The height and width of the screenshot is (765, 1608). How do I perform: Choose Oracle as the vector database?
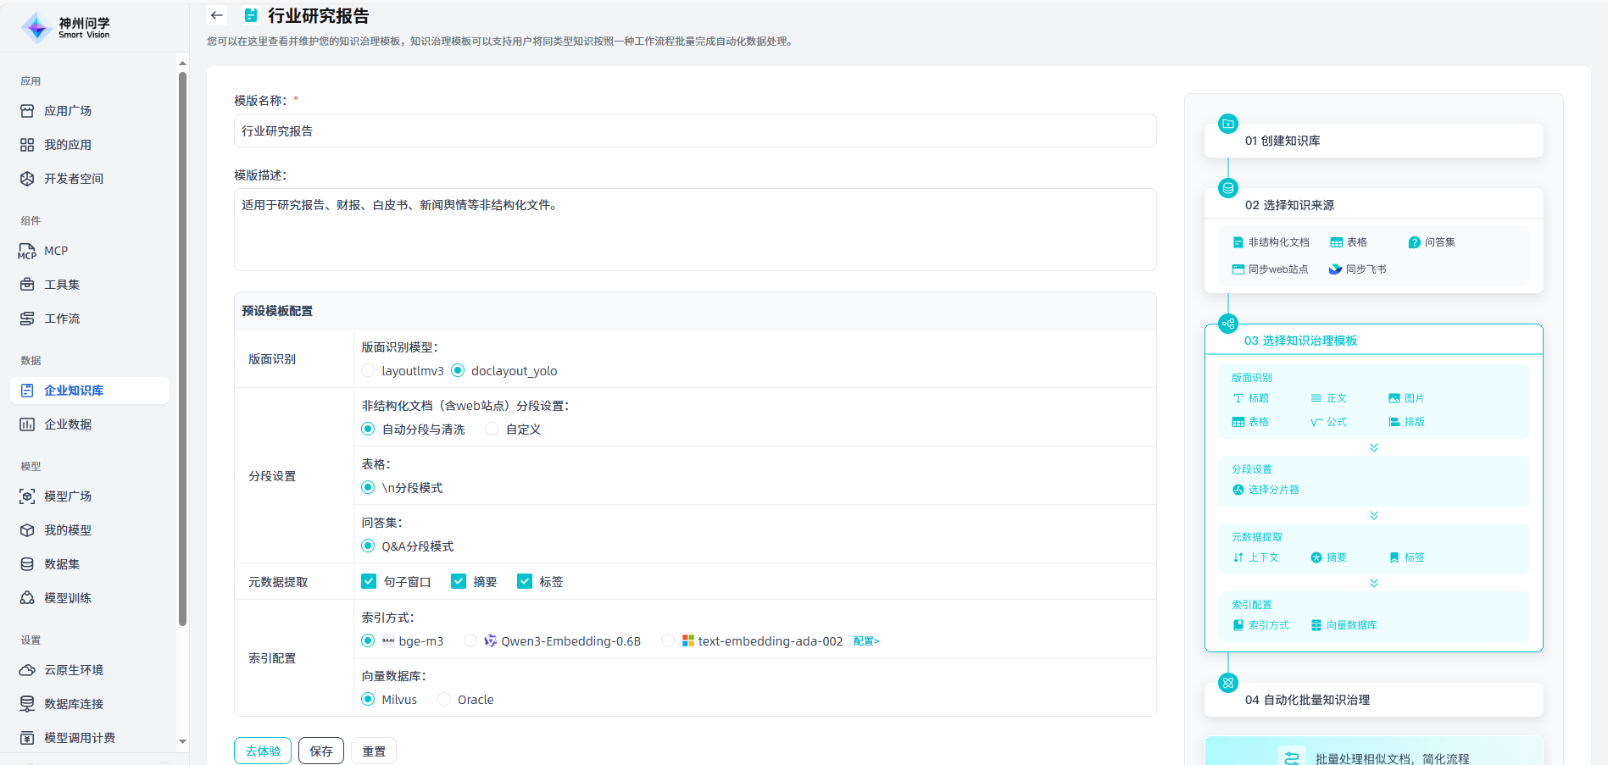click(444, 699)
